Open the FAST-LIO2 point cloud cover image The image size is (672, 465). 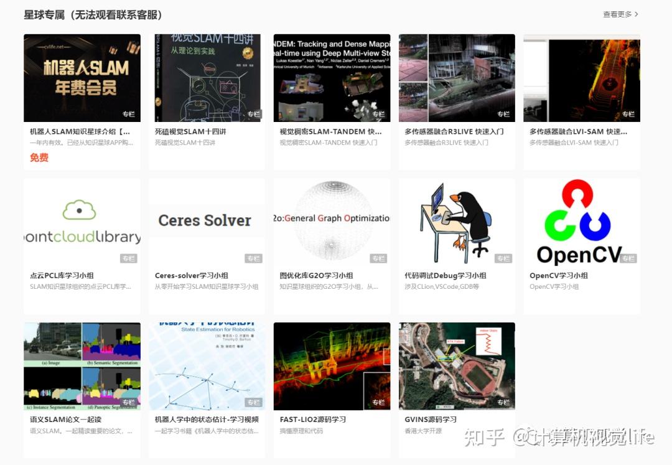tap(332, 365)
